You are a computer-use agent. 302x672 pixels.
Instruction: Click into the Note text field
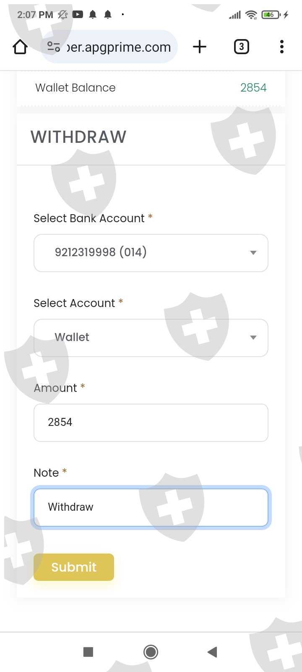[151, 507]
